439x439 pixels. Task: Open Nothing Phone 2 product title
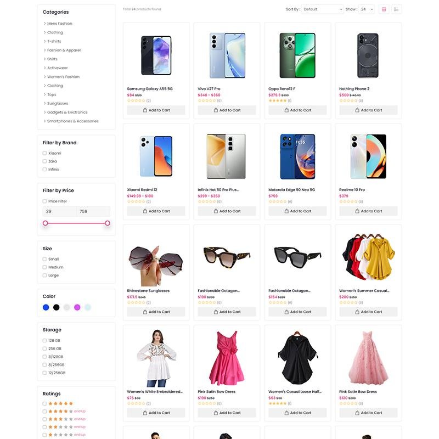354,89
